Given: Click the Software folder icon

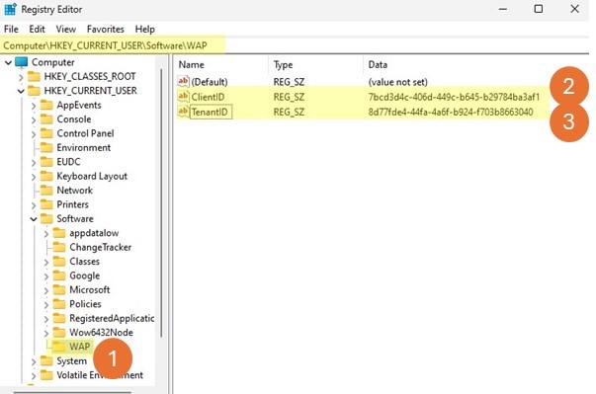Looking at the screenshot, I should (46, 218).
